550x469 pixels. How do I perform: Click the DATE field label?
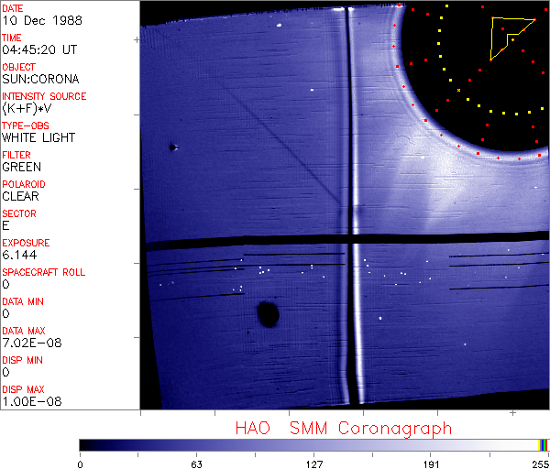tap(13, 8)
